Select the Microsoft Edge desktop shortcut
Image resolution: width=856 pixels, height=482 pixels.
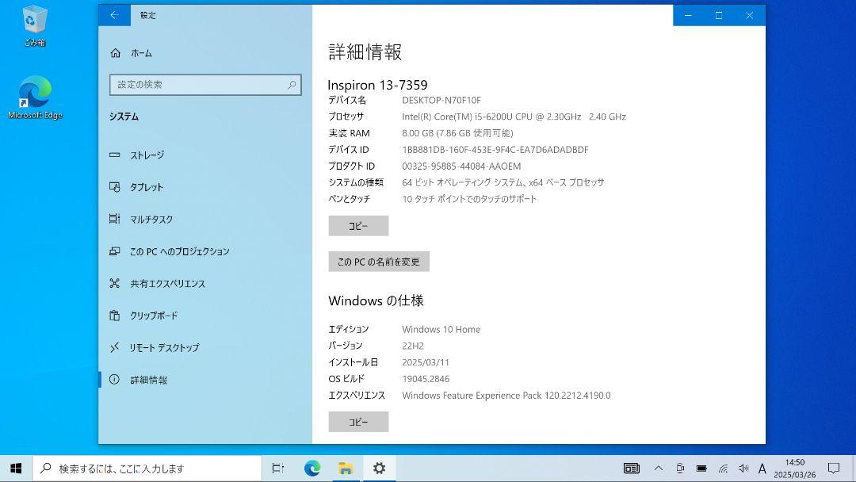click(35, 98)
